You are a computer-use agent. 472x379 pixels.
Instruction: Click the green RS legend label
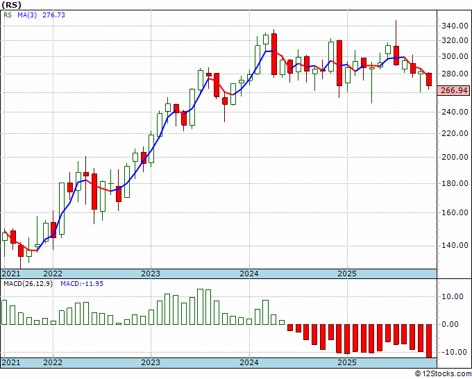tap(8, 15)
